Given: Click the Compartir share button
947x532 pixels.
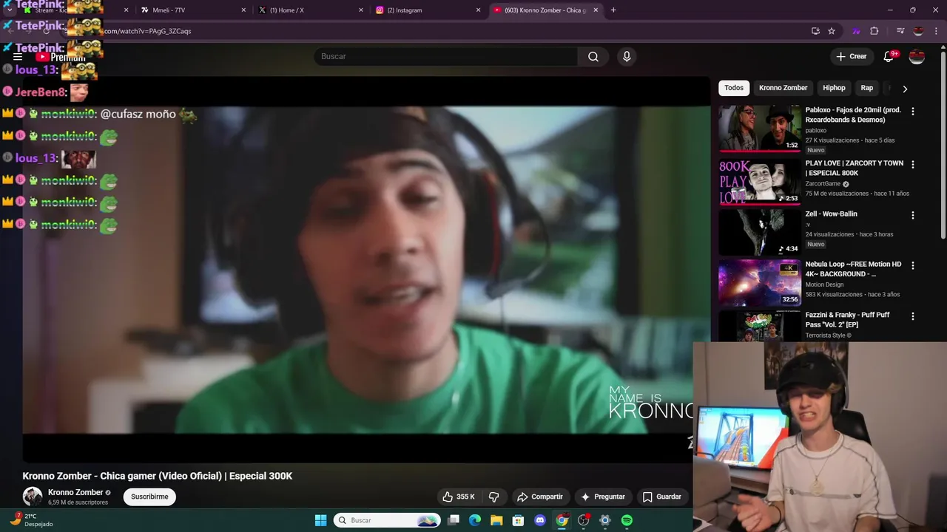Looking at the screenshot, I should [x=540, y=497].
